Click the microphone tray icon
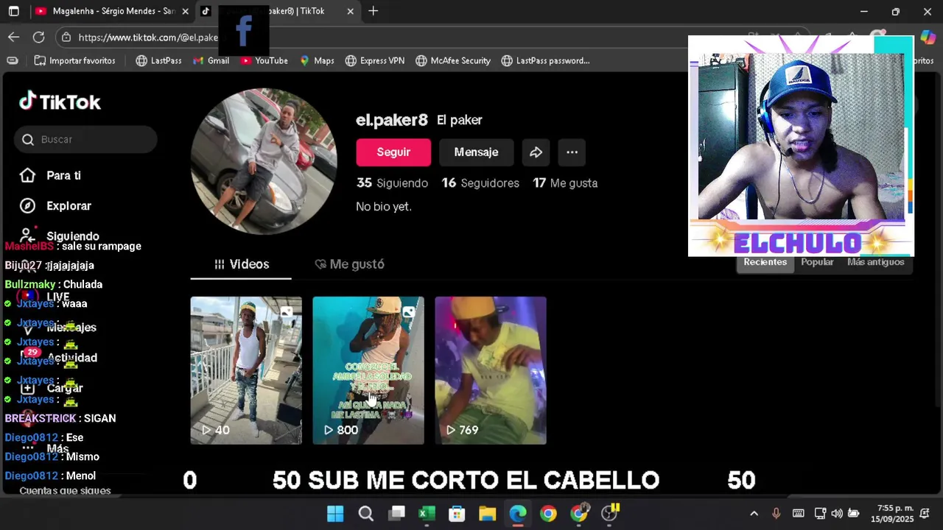The height and width of the screenshot is (530, 943). click(776, 513)
